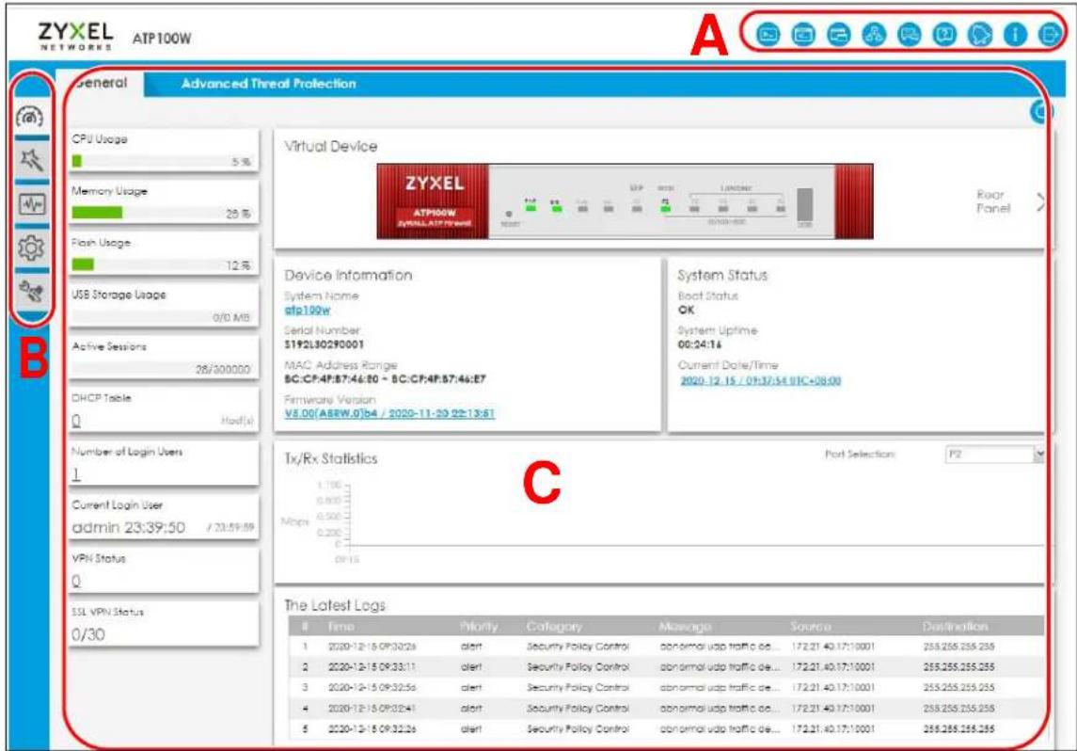
Task: Click the Boot Status OK value
Action: (686, 310)
